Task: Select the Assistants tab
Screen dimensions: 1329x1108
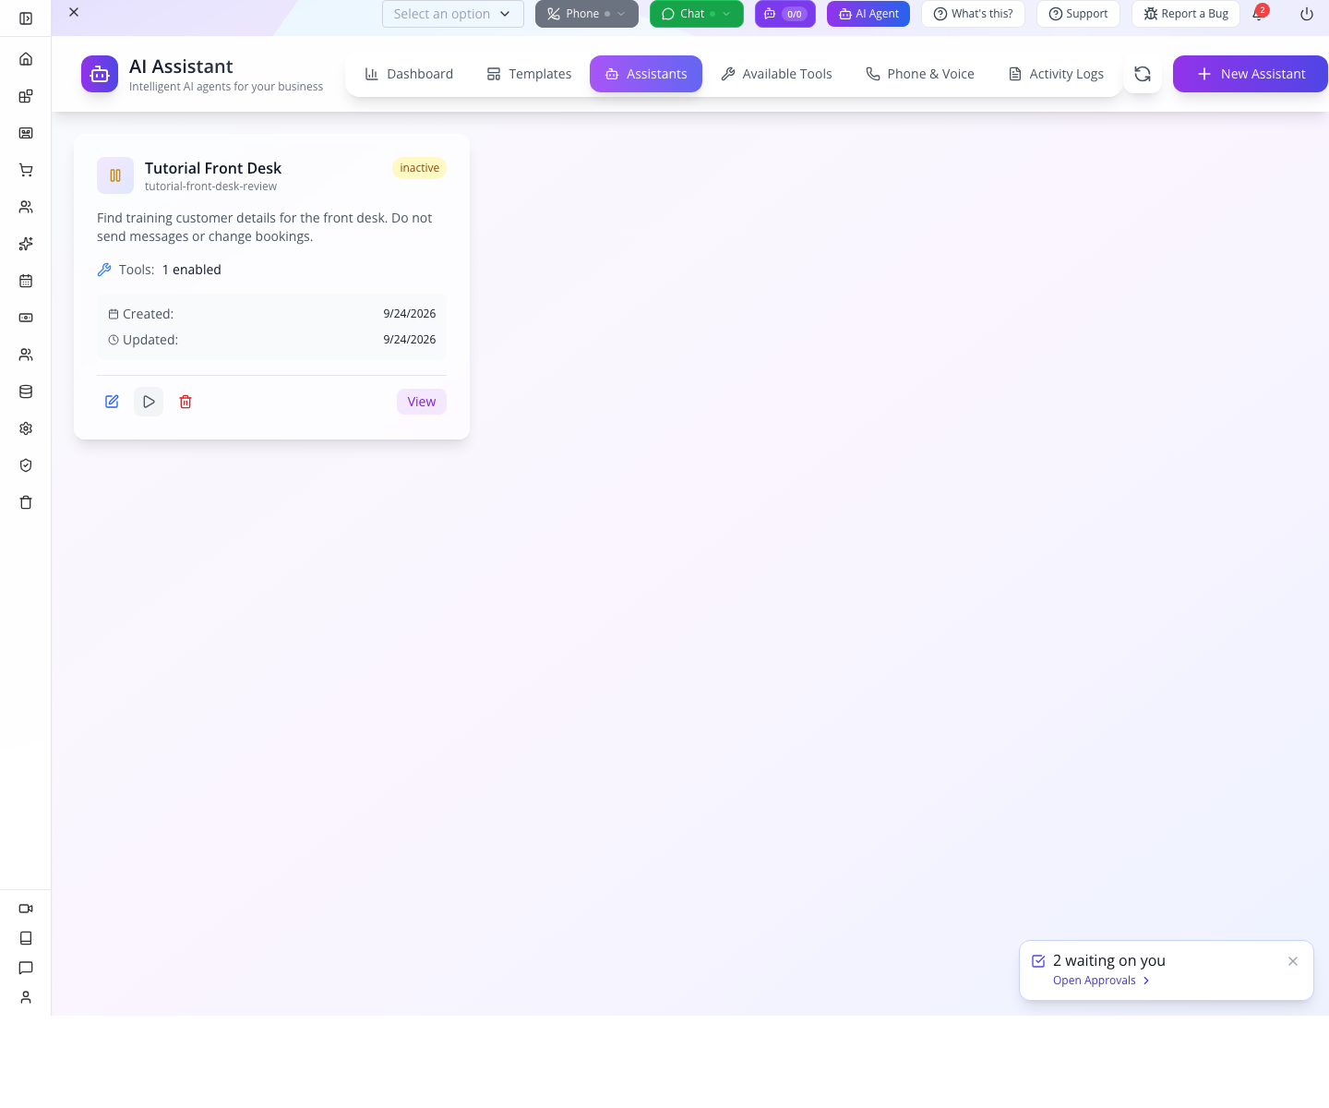Action: point(646,74)
